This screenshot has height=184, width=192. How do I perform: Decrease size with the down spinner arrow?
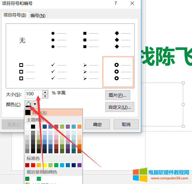point(45,96)
